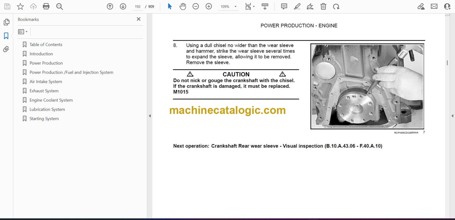Screen dimensions: 455x220
Task: Go to previous page with up arrow
Action: point(110,6)
